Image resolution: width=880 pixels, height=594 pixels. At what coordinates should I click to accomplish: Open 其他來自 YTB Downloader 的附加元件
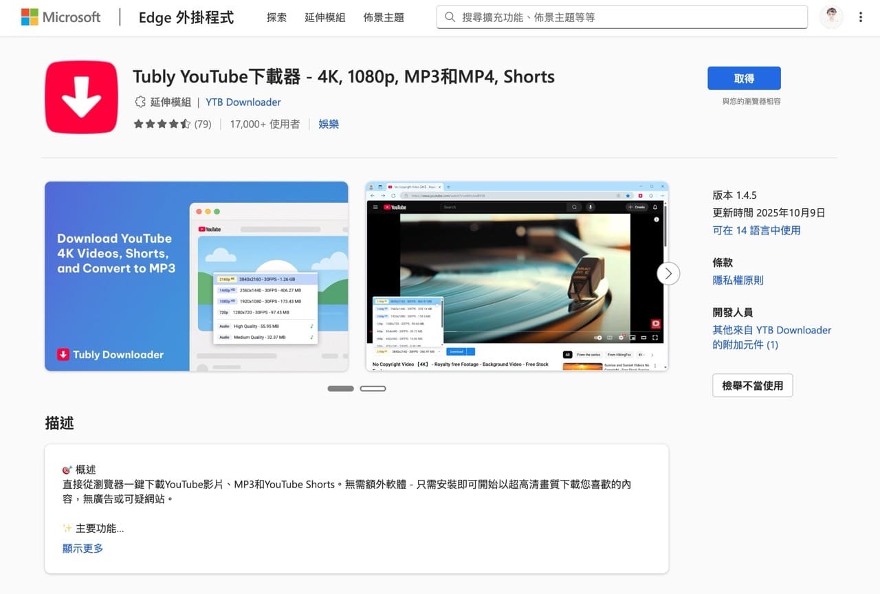(771, 337)
